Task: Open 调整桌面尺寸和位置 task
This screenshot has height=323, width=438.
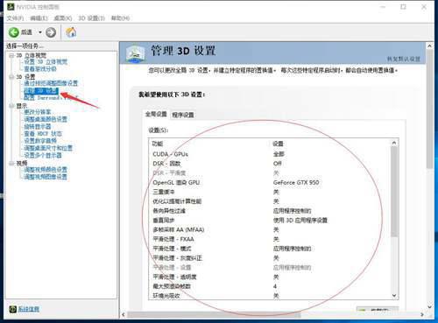Action: (48, 148)
